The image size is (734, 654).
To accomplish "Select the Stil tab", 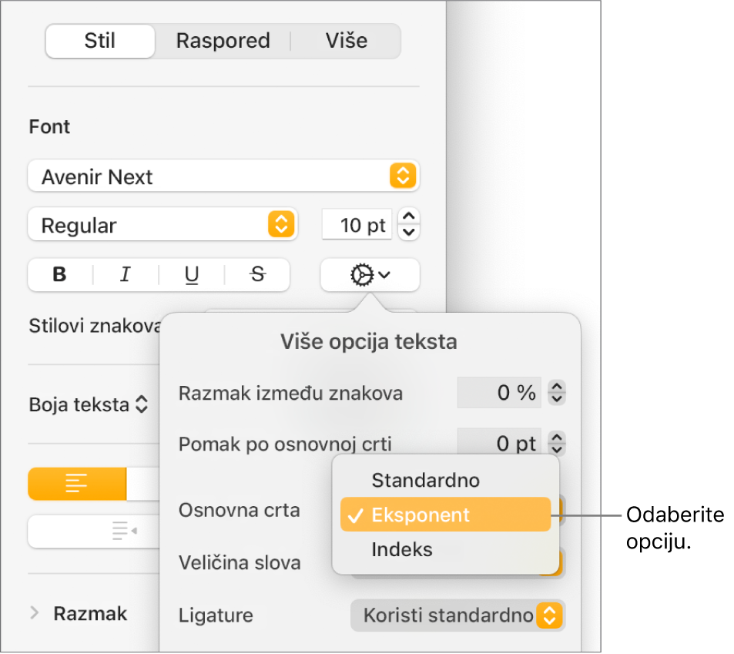I will (x=100, y=41).
